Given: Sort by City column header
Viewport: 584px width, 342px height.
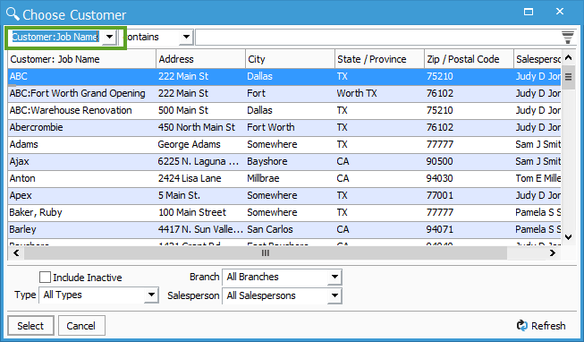Looking at the screenshot, I should 290,59.
